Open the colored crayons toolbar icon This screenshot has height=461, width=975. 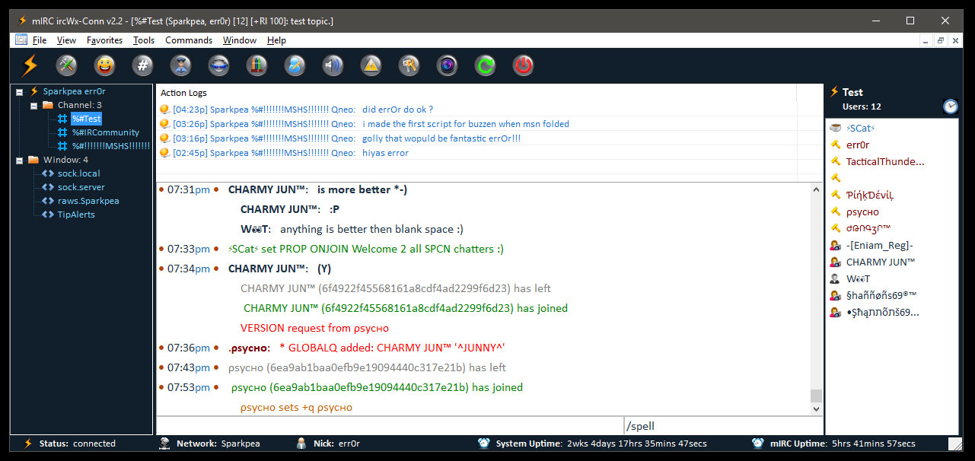tap(257, 65)
